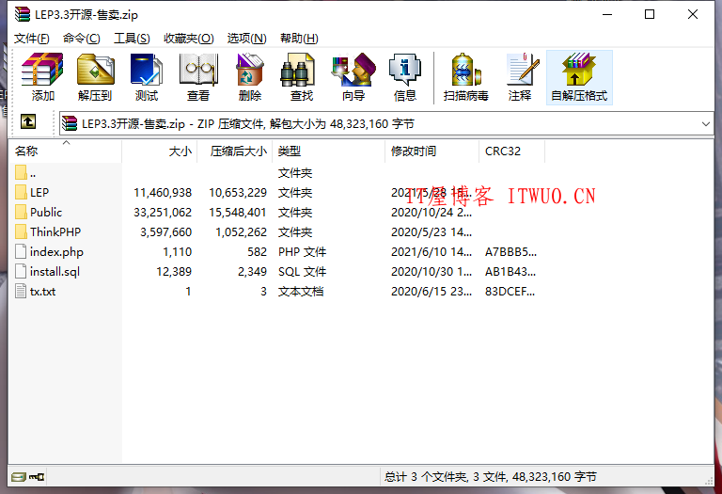722x494 pixels.
Task: Go up one folder level arrow
Action: point(28,122)
